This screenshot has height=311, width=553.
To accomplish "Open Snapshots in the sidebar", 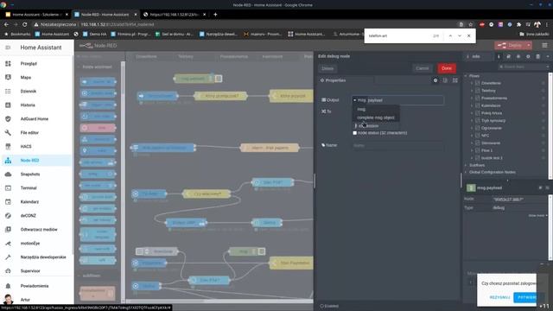I will tap(36, 175).
